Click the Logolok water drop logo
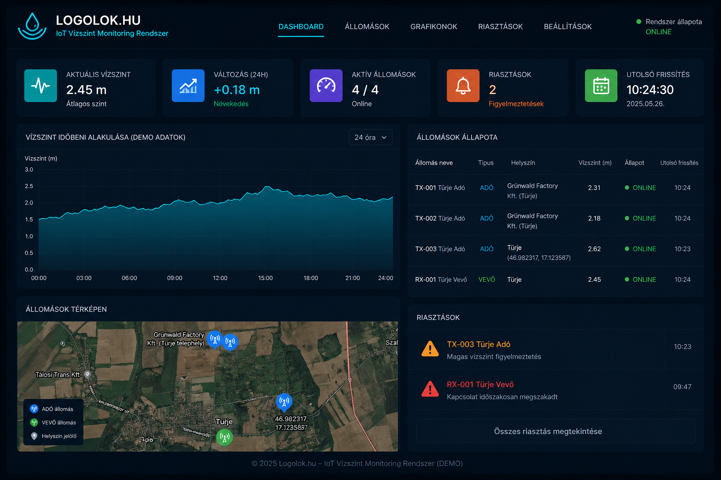This screenshot has height=480, width=721. [32, 26]
